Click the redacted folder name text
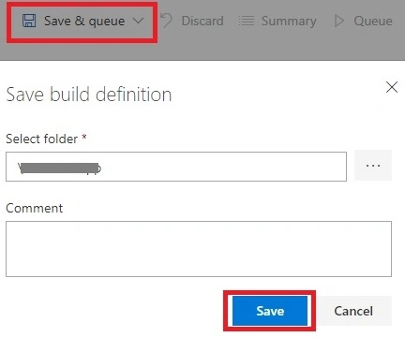Screen dimensions: 405x337 (x=59, y=168)
